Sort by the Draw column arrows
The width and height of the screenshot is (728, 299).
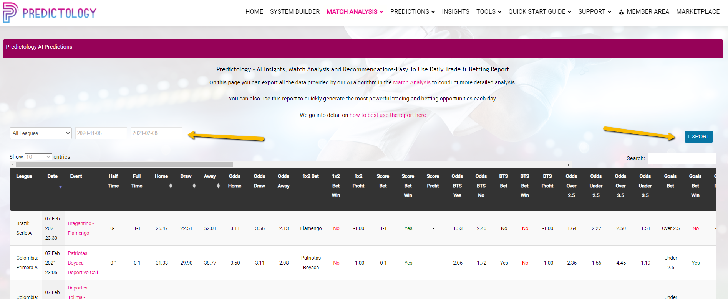[x=194, y=186]
